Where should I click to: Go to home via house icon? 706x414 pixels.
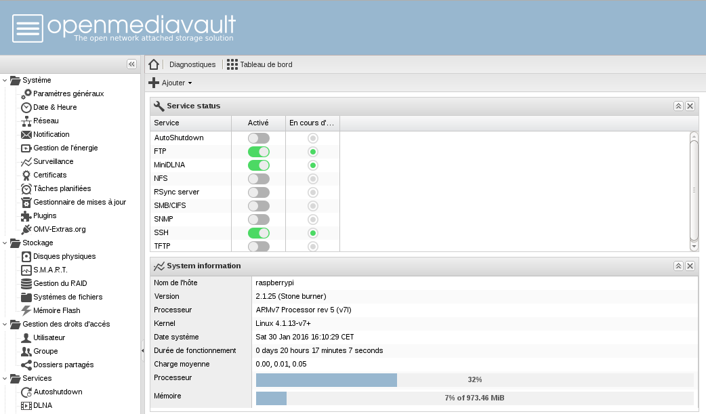click(154, 64)
